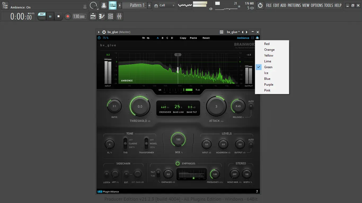Viewport: 362px width, 203px height.
Task: Toggle the Sidechain EXT. button
Action: [126, 174]
